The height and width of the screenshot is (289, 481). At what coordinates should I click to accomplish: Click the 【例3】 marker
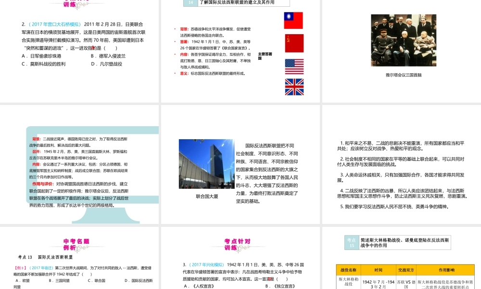pyautogui.click(x=21, y=268)
